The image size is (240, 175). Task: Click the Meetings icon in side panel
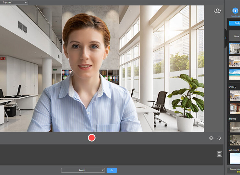tap(235, 11)
